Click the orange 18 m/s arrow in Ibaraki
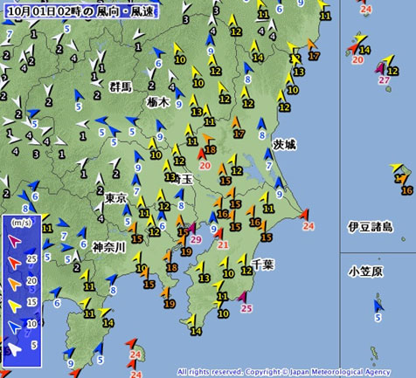 [x=208, y=139]
